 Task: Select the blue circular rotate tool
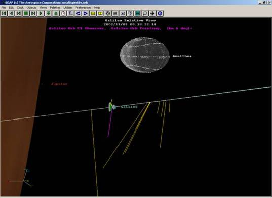click(160, 13)
